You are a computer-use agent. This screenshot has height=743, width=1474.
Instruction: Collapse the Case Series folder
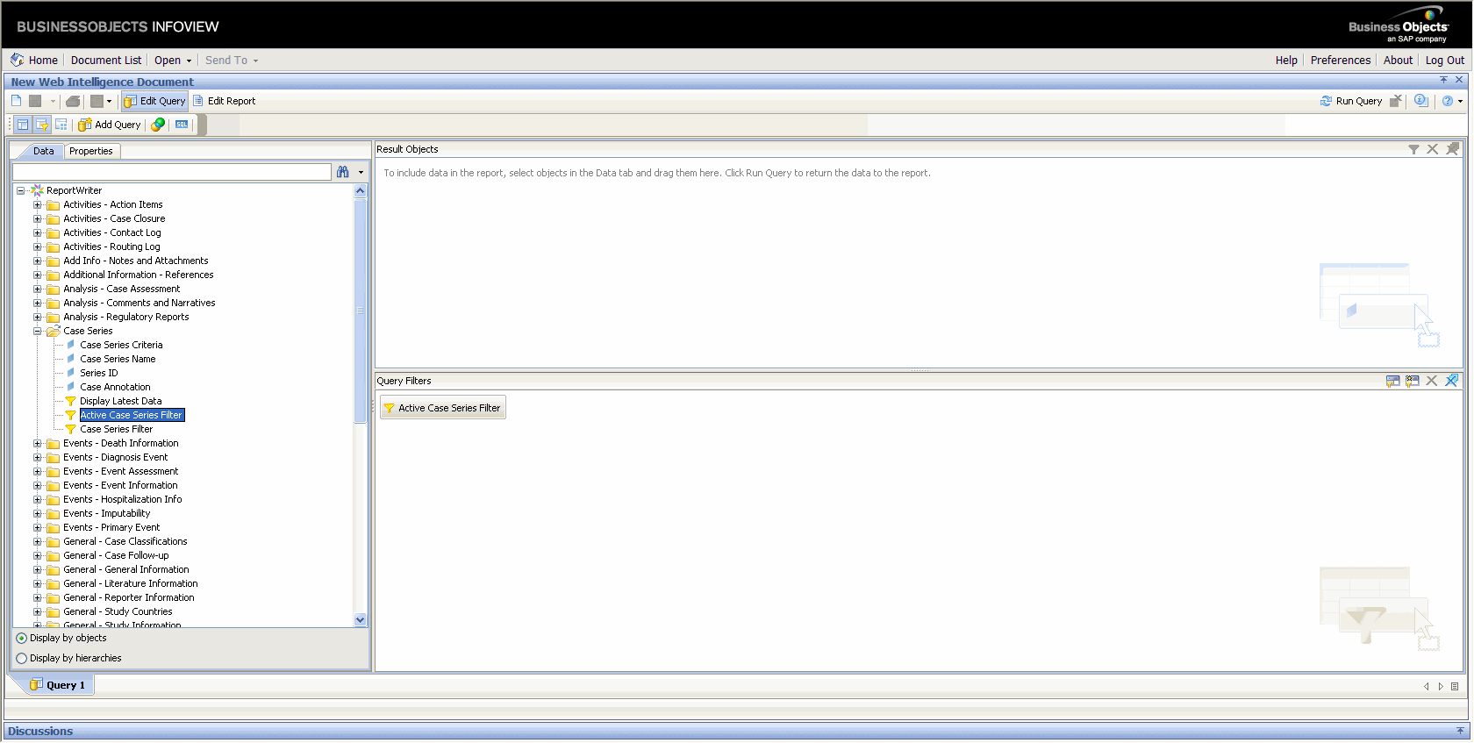[x=38, y=332]
